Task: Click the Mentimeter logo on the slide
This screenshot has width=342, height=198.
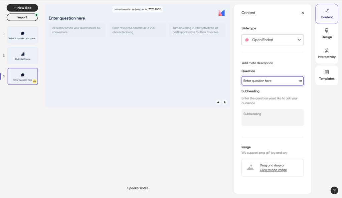Action: coord(221,13)
